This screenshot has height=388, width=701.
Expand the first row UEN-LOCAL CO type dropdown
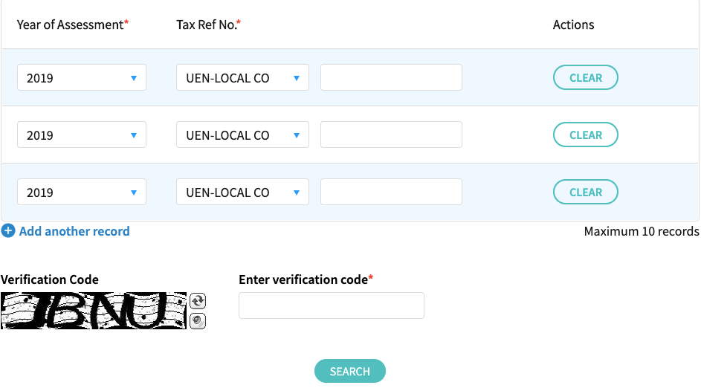pos(242,77)
